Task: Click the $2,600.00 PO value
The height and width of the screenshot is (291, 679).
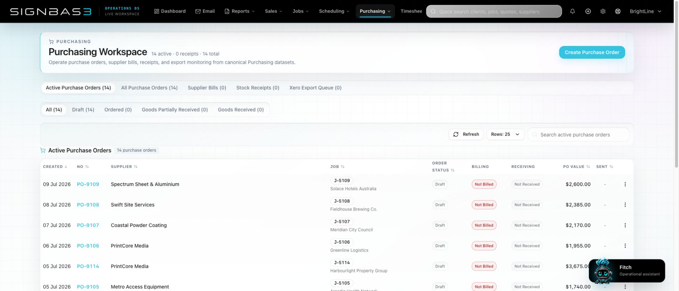Action: pos(578,184)
